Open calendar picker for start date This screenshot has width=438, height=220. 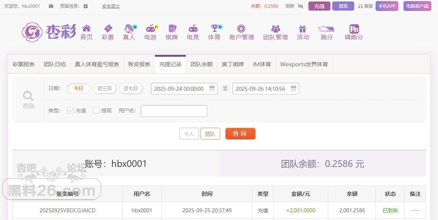212,89
